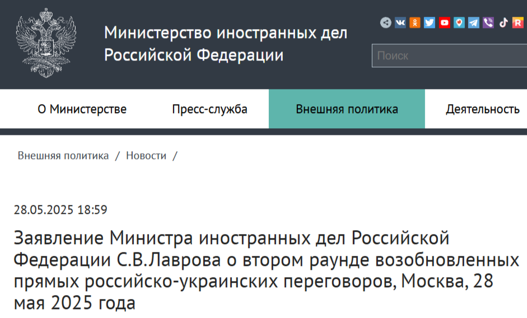Go to Внешняя политика breadcrumb link
The image size is (527, 318).
tap(63, 156)
